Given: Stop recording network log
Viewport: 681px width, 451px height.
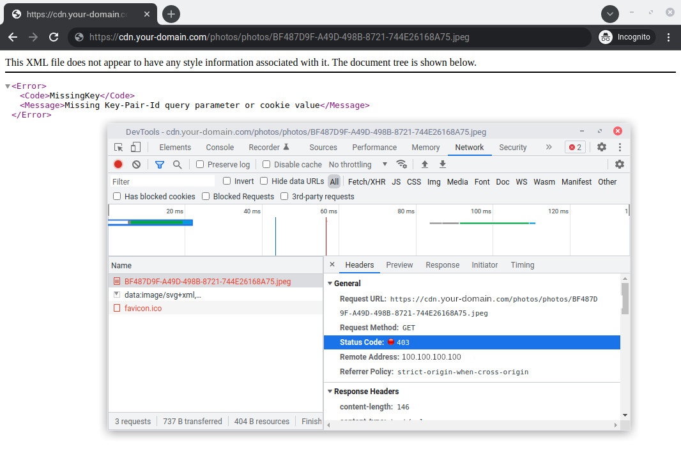Looking at the screenshot, I should 118,164.
